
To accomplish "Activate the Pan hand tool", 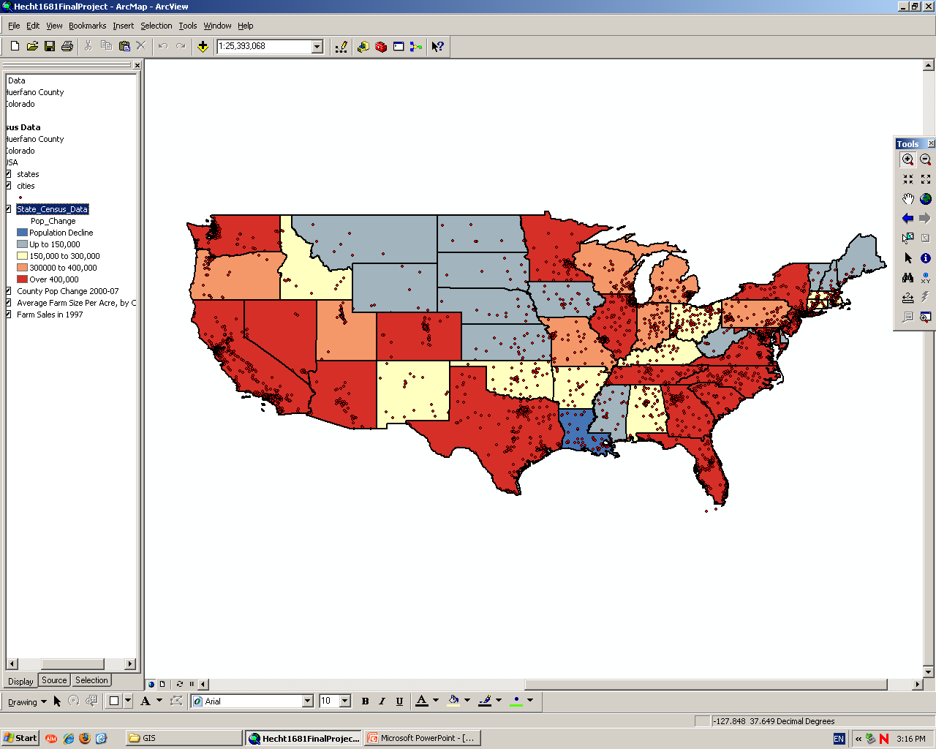I will pos(907,199).
